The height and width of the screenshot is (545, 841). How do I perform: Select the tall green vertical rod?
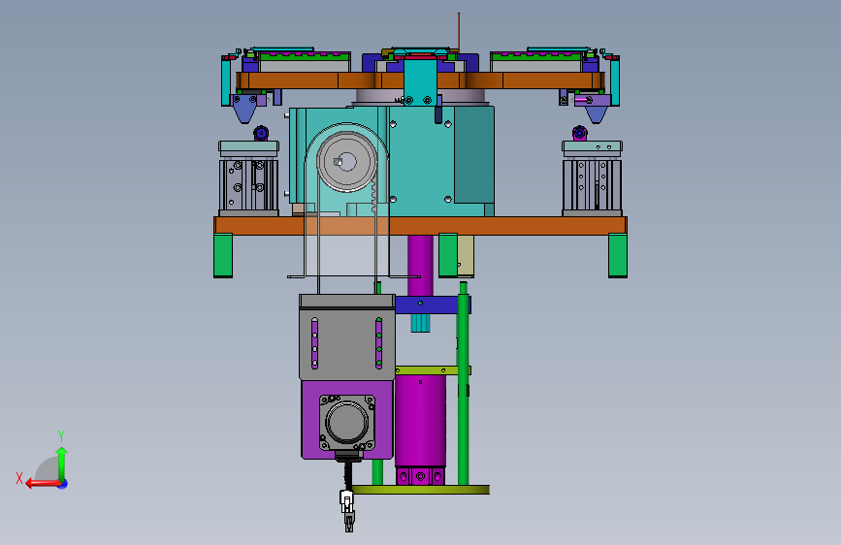click(x=464, y=384)
